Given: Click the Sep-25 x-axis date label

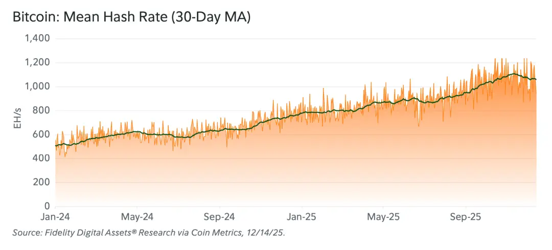Looking at the screenshot, I should coord(465,217).
